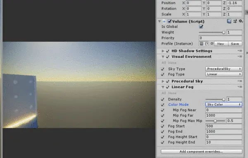Open the Sky Type dropdown
The image size is (248, 158).
click(x=224, y=69)
